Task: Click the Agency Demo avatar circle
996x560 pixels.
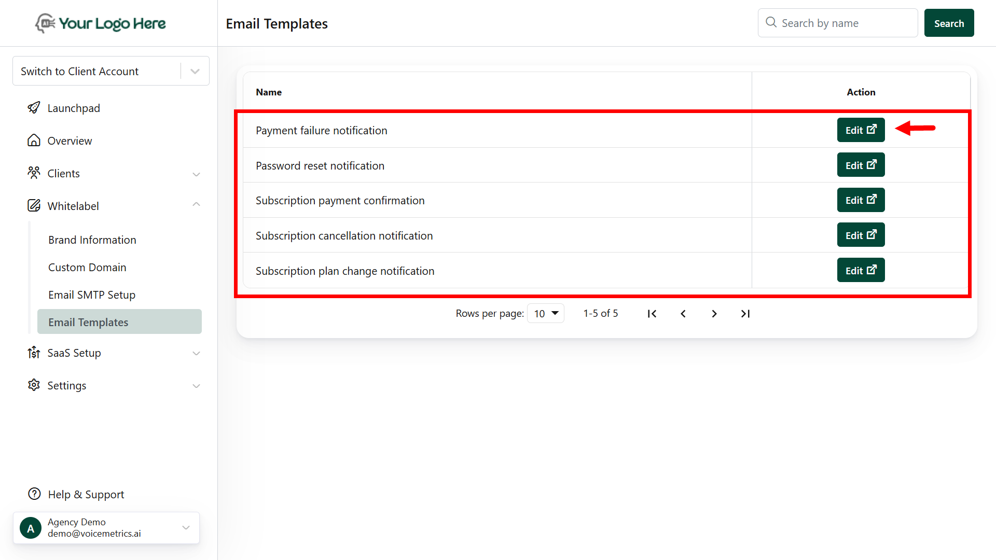Action: pos(30,527)
